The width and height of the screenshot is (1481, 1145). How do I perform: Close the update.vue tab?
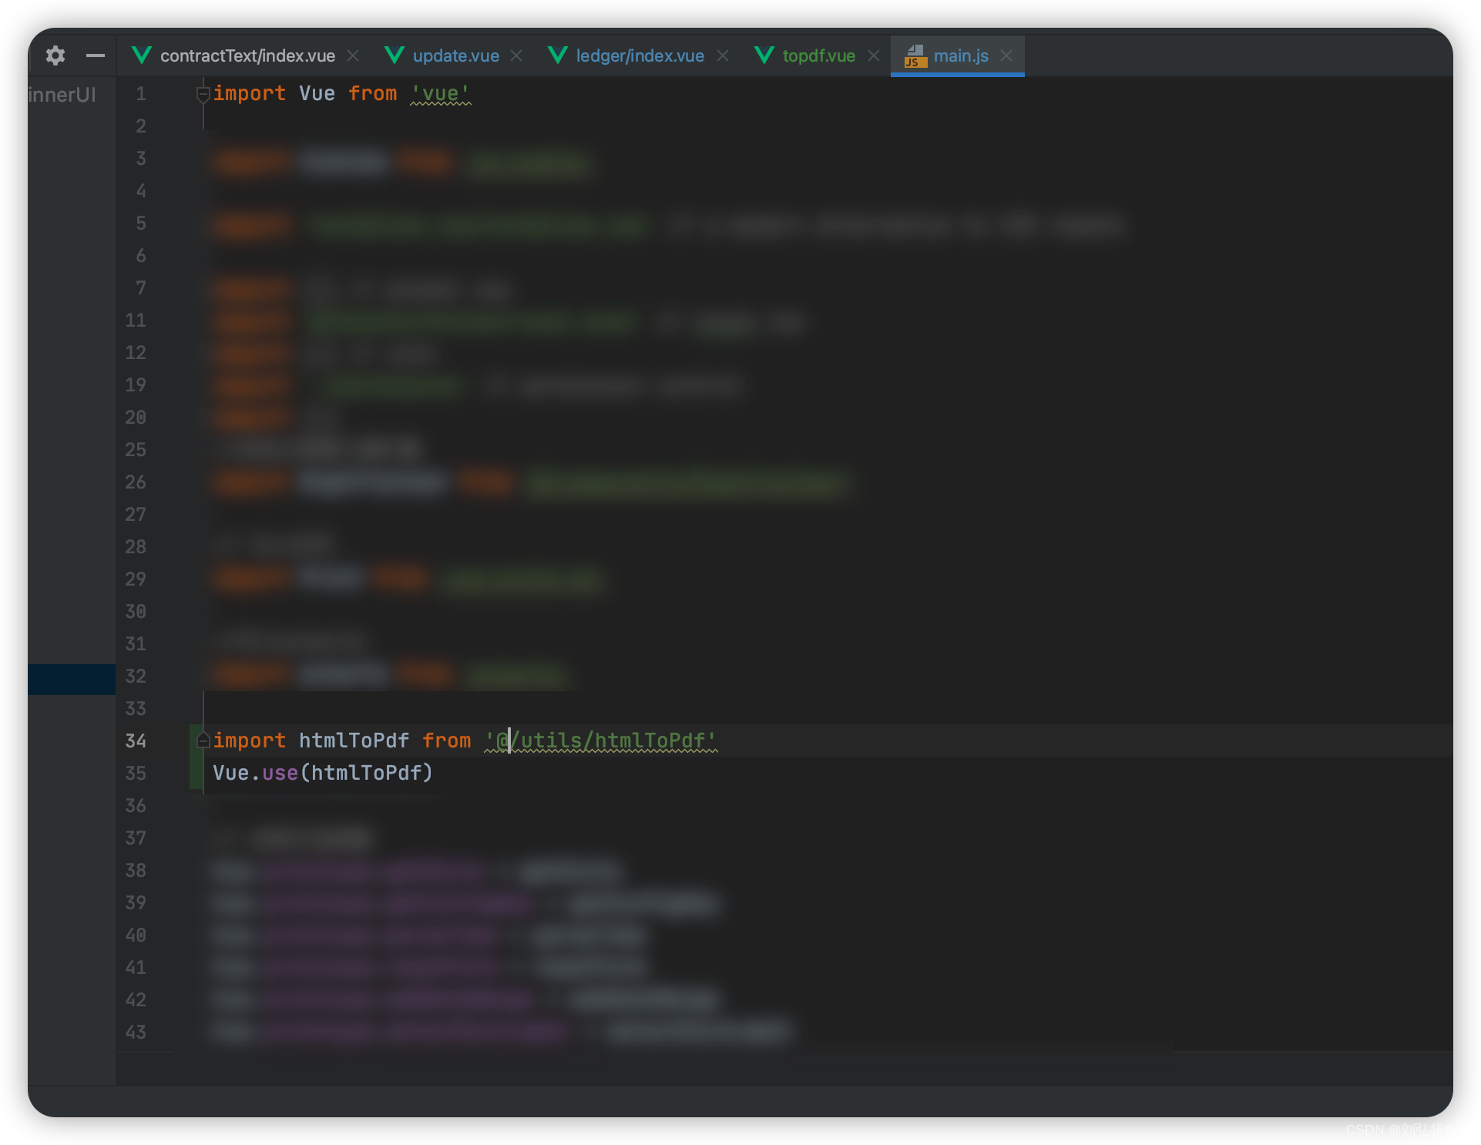point(516,55)
